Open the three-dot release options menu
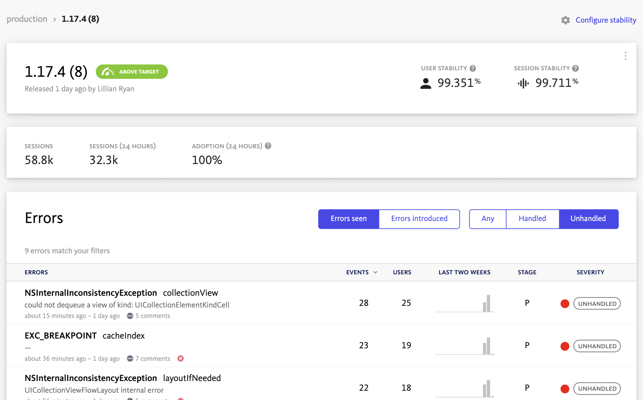643x400 pixels. 625,56
